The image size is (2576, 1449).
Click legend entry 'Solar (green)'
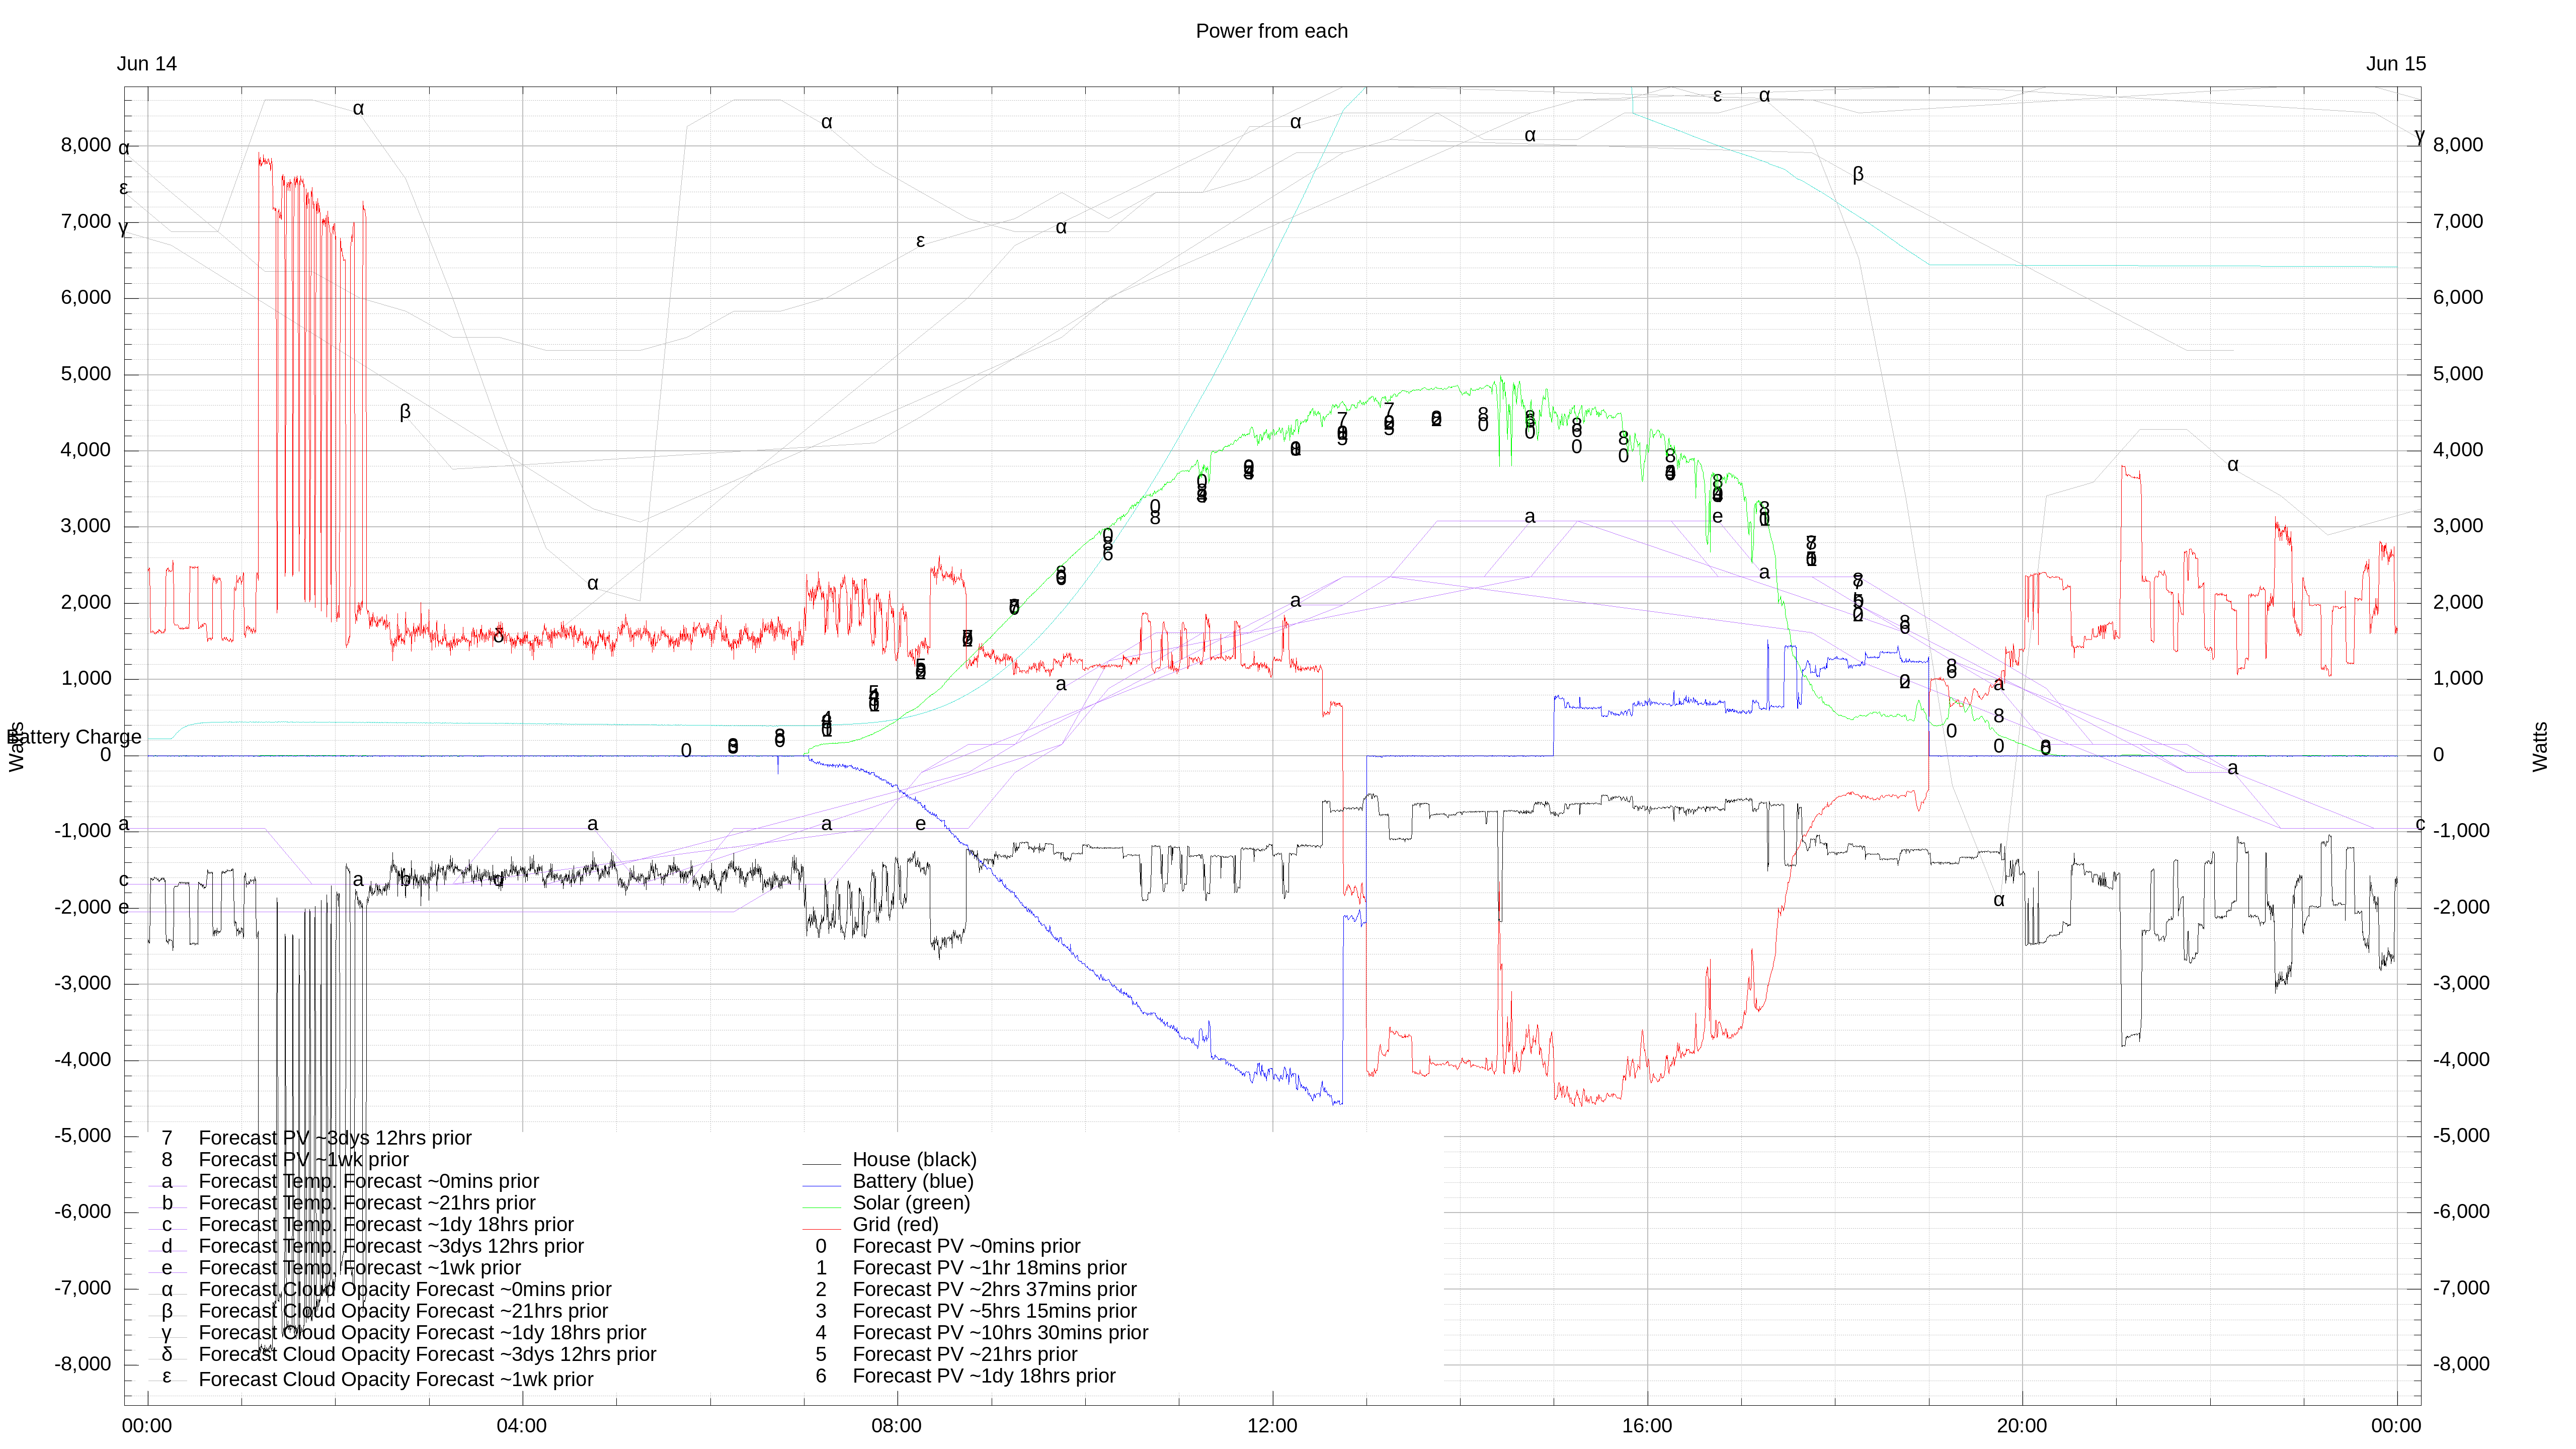coord(911,1203)
